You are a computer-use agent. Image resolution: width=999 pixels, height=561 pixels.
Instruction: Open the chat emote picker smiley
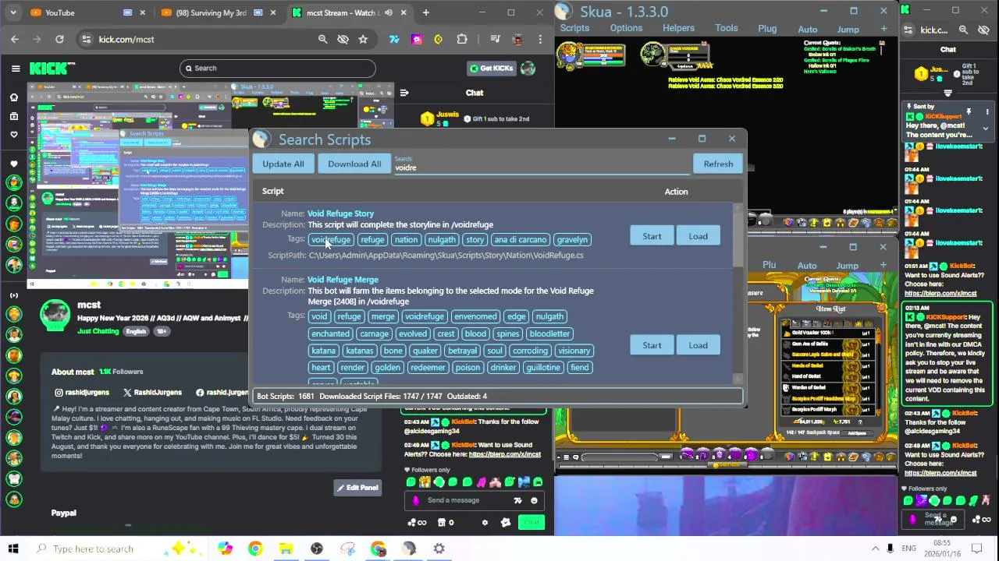[x=534, y=500]
